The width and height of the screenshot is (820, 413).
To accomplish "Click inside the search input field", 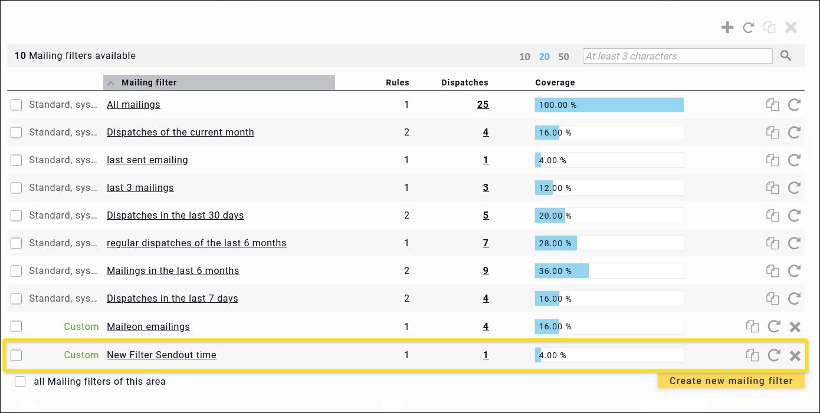I will (x=677, y=55).
